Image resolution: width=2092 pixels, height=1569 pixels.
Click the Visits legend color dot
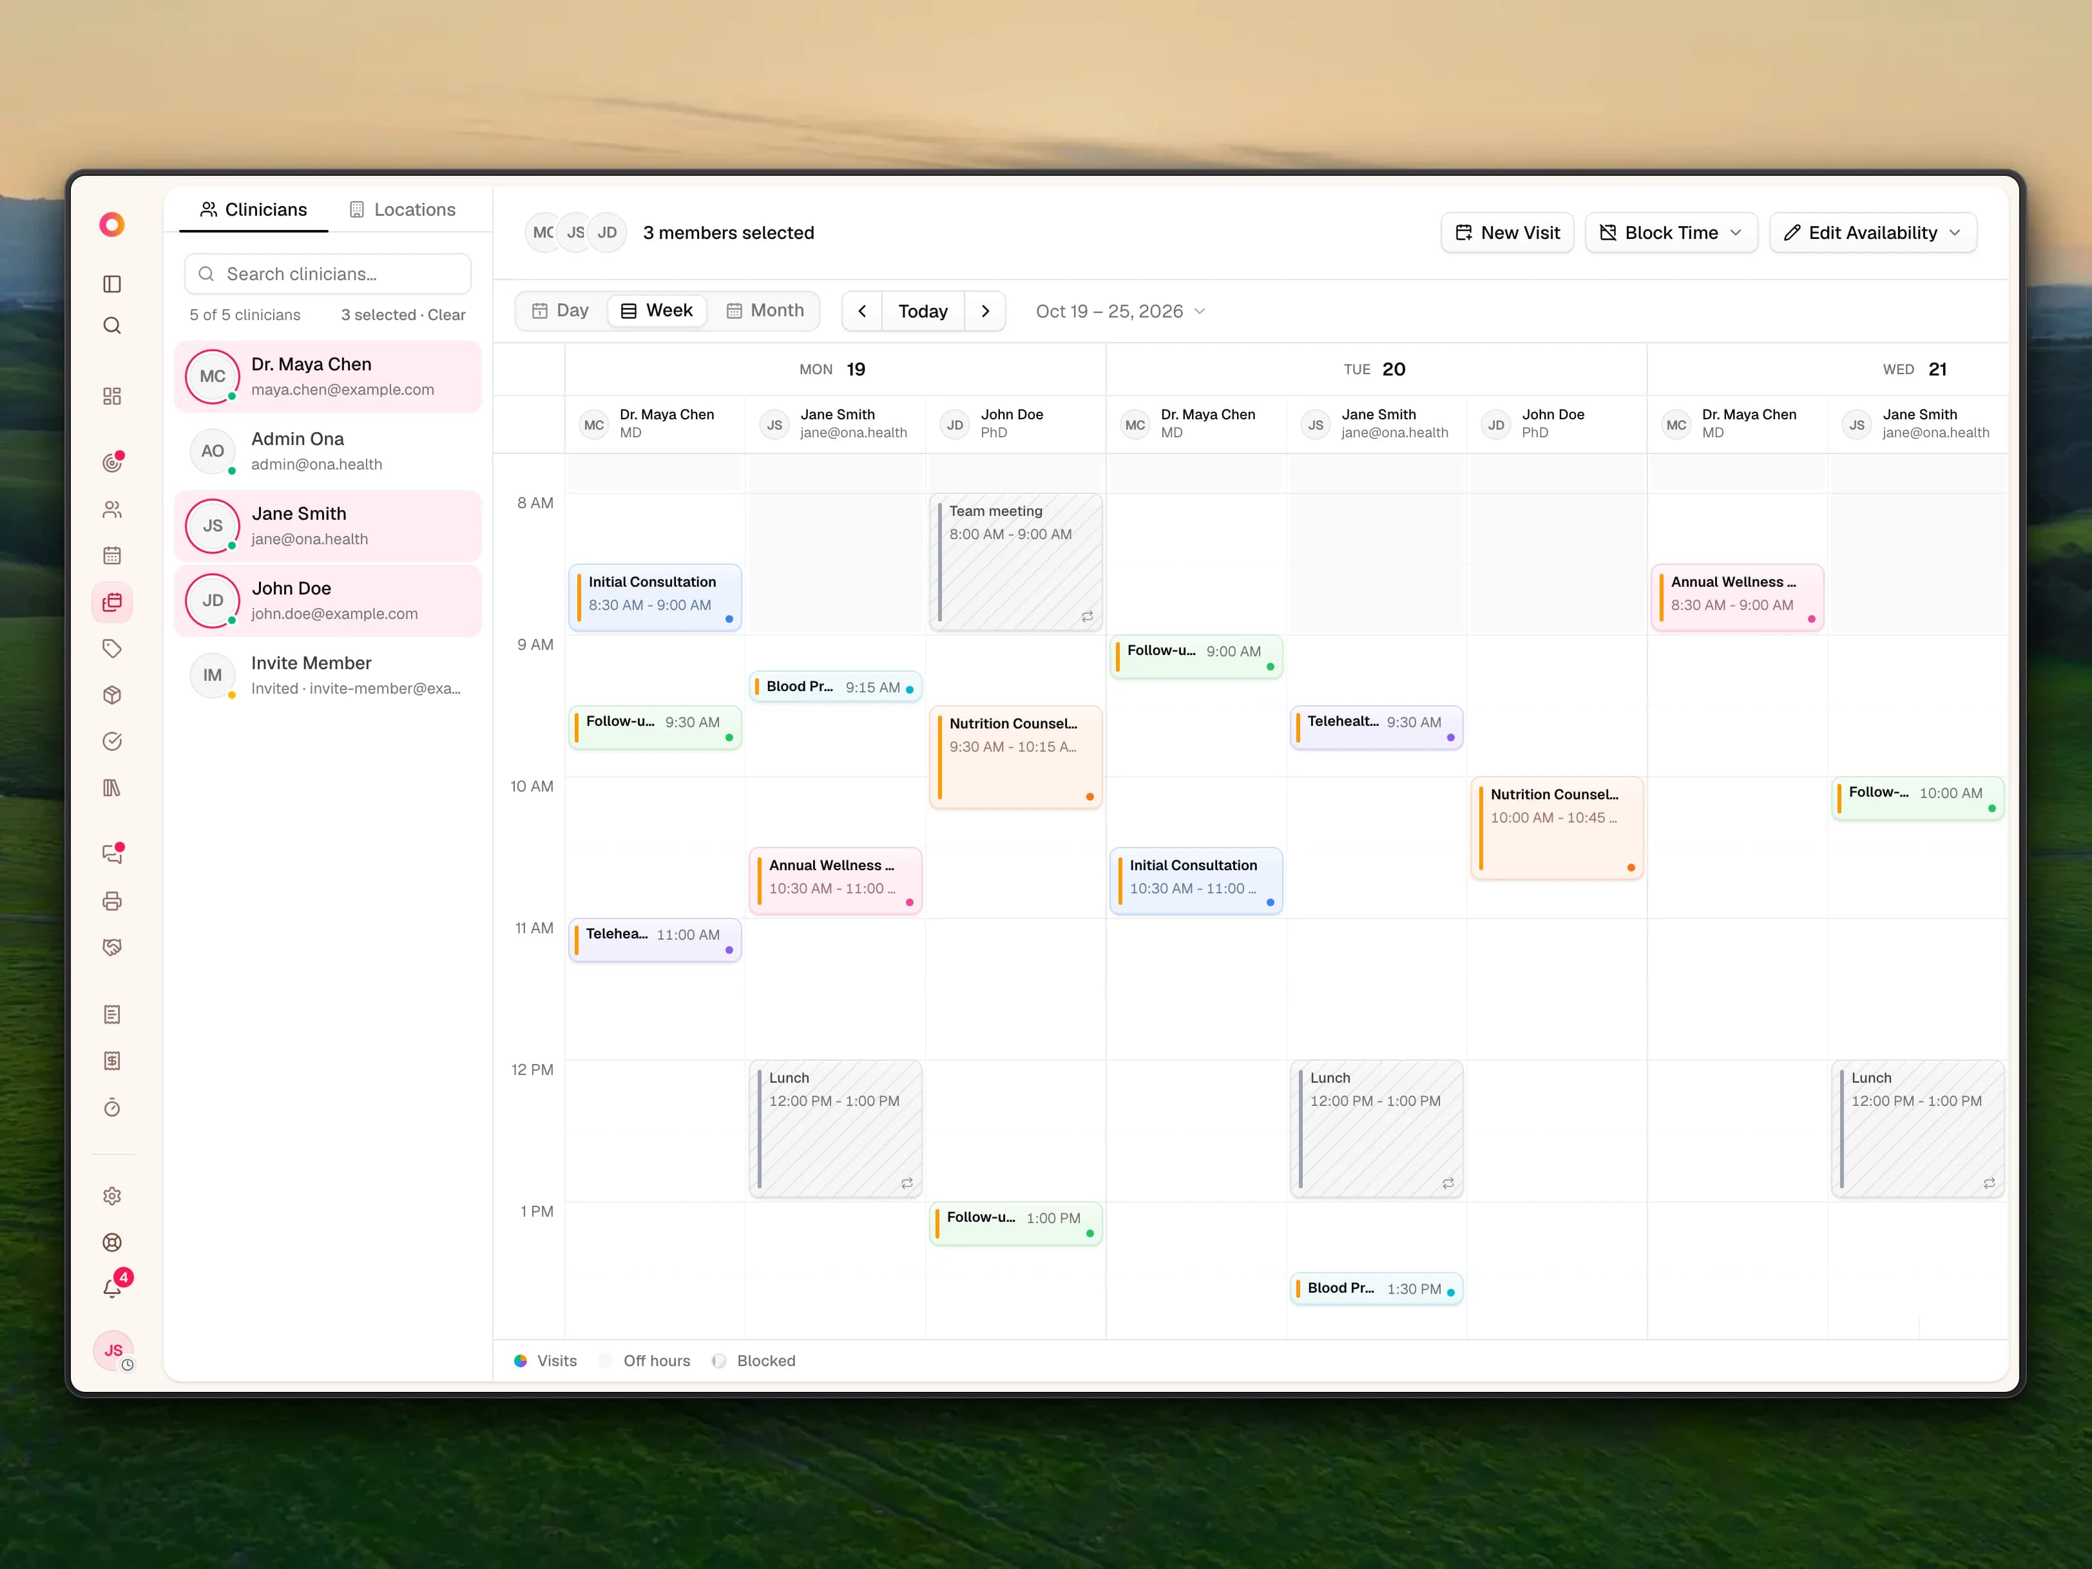coord(520,1360)
